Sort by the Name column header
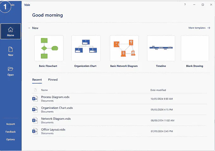This screenshot has width=215, height=151. pyautogui.click(x=45, y=90)
